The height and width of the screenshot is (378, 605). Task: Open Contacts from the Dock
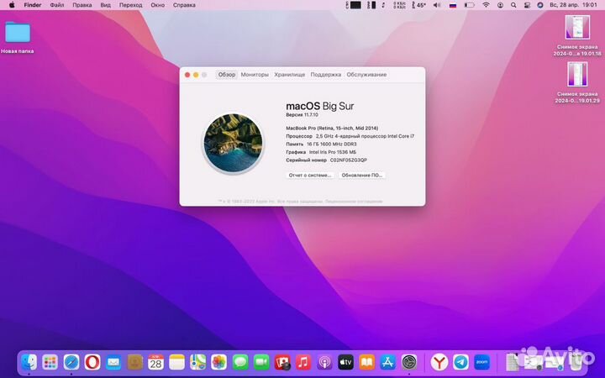pyautogui.click(x=134, y=362)
